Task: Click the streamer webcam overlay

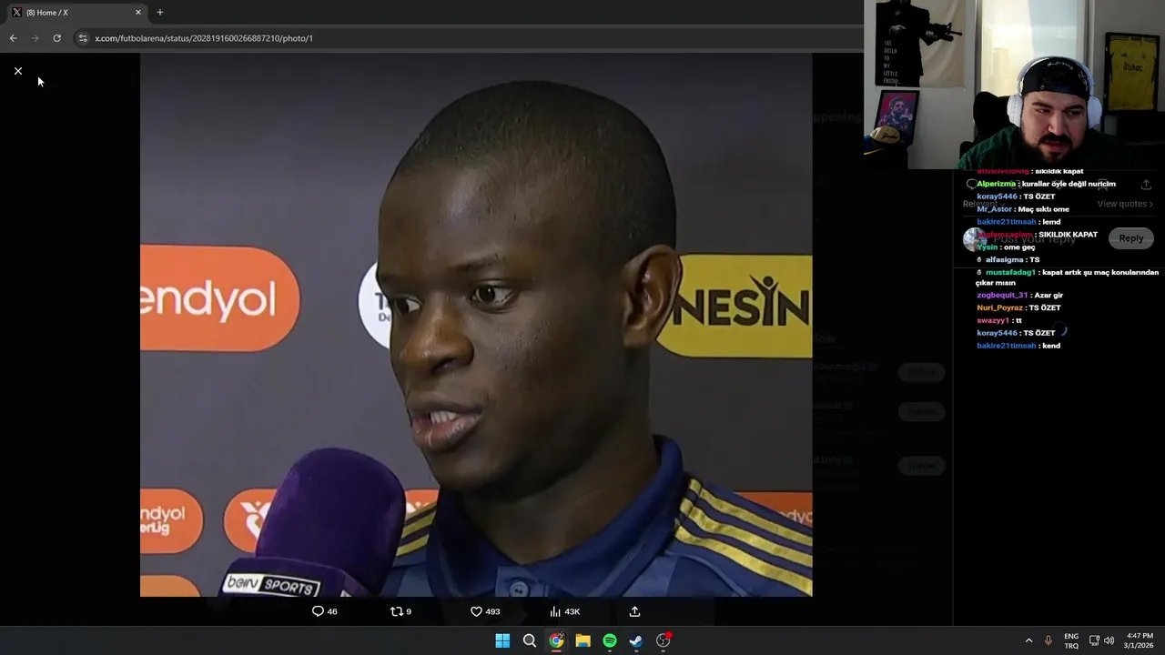Action: tap(1014, 85)
